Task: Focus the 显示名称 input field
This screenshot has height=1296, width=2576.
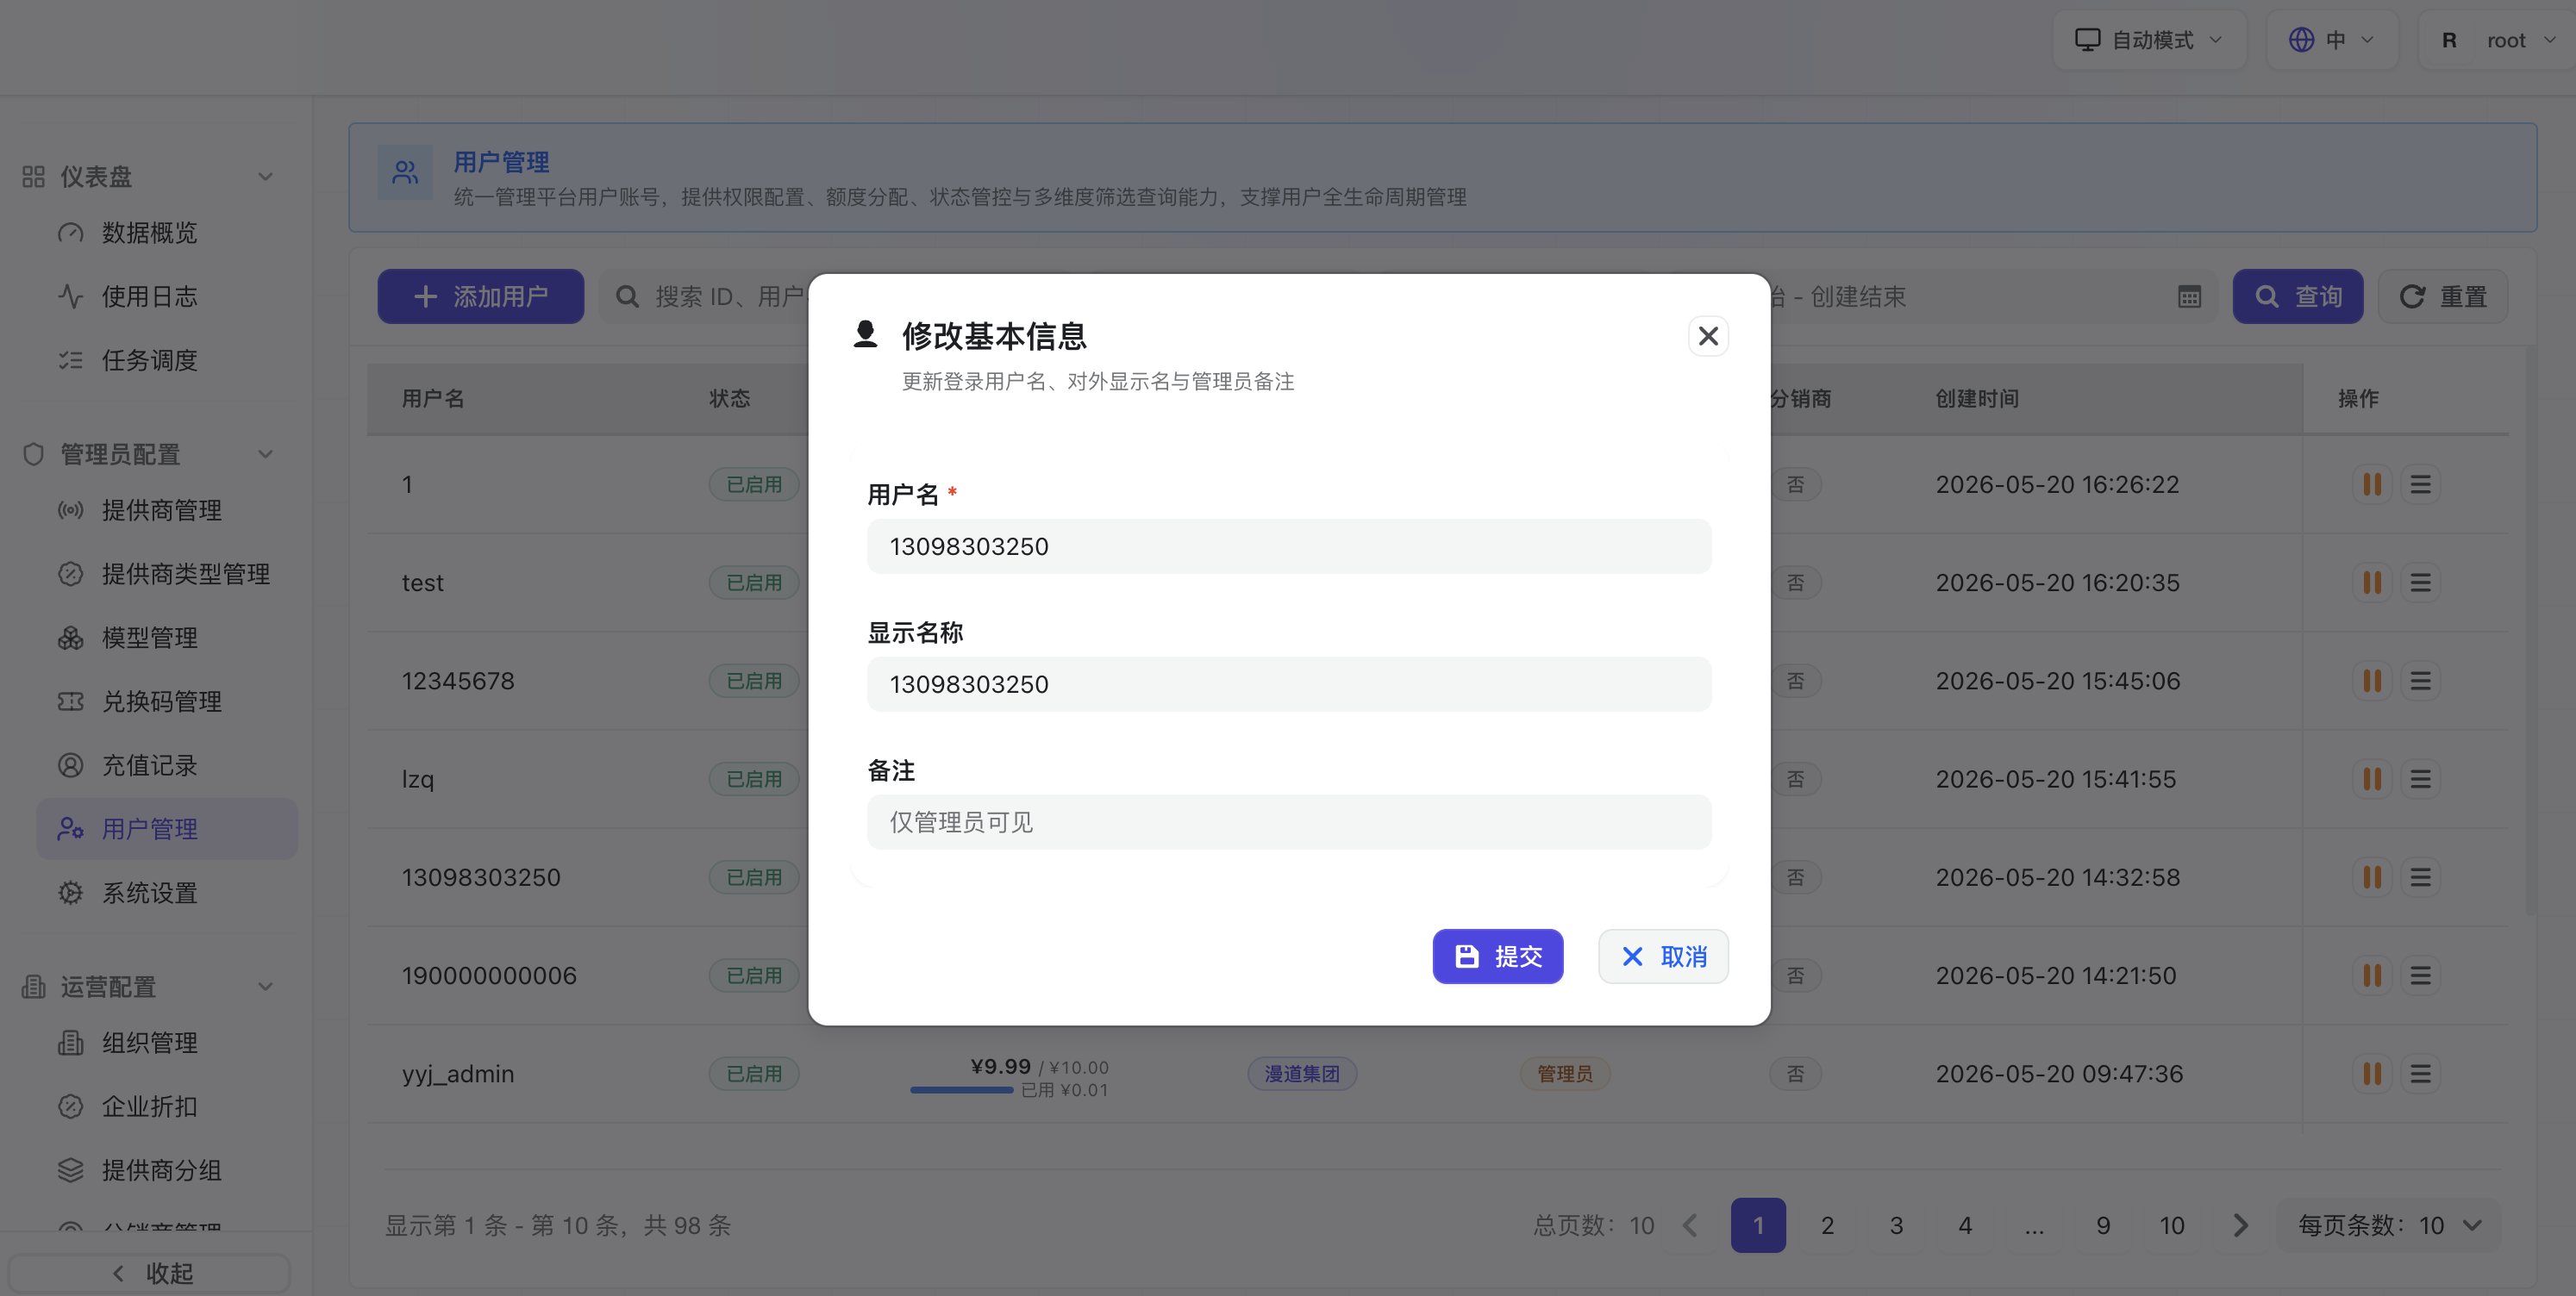Action: 1289,684
